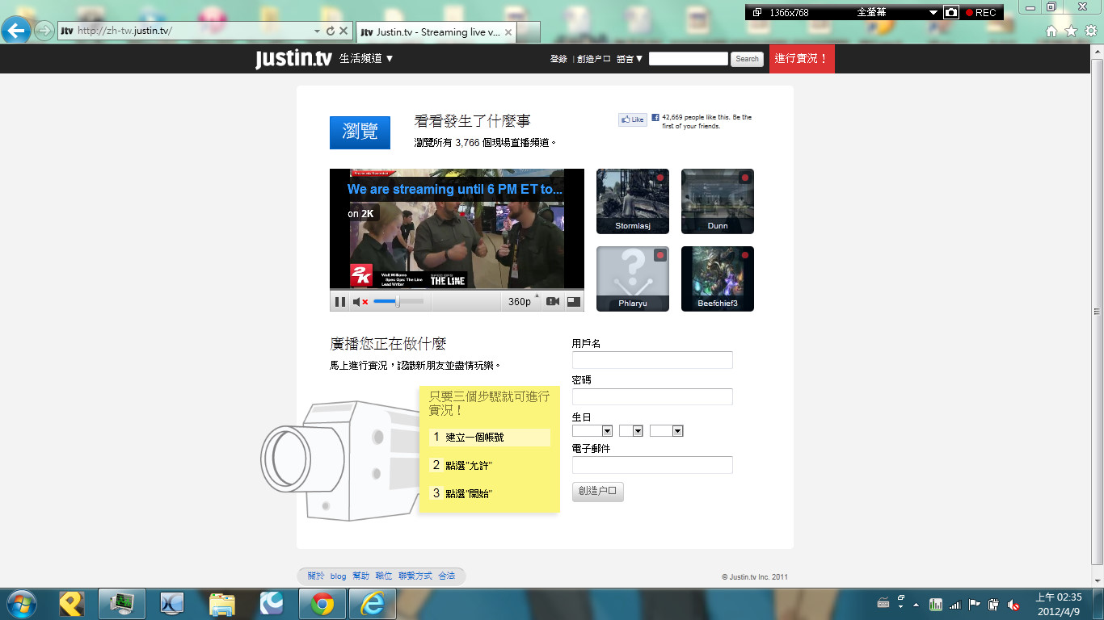The image size is (1104, 620).
Task: Open the 關於 footer link
Action: click(x=315, y=576)
